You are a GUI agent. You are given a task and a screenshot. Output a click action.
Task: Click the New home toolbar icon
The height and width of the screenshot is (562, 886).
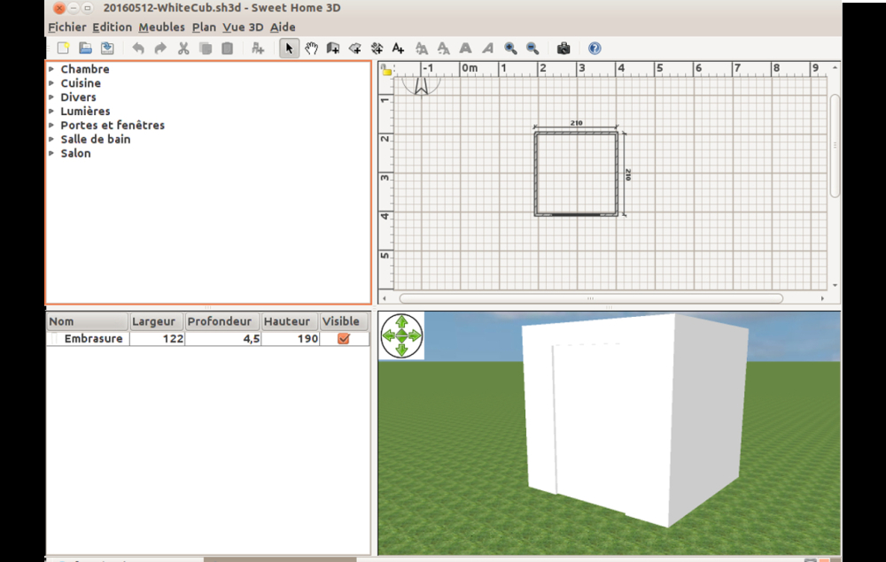(x=63, y=49)
